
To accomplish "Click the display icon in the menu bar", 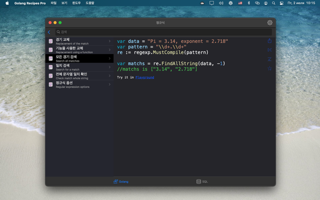I will [x=212, y=3].
